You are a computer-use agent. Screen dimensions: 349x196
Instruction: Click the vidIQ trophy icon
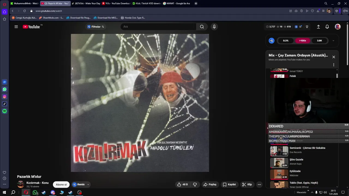coord(307,27)
